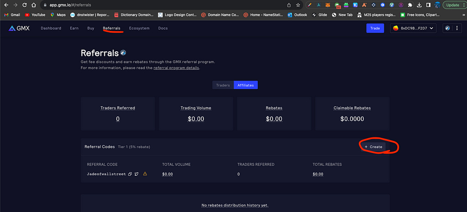
Task: Open the Gmail bookmark
Action: (12, 15)
